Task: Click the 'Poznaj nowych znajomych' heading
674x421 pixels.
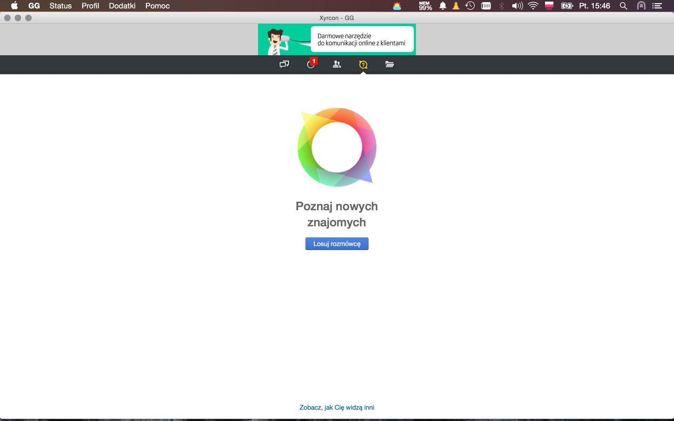Action: pos(337,214)
